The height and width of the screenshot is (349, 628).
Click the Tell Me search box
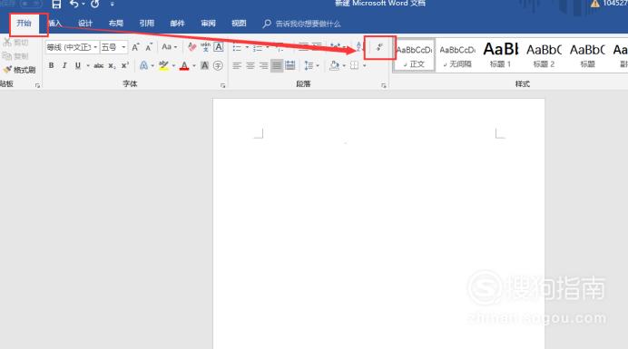tap(302, 24)
